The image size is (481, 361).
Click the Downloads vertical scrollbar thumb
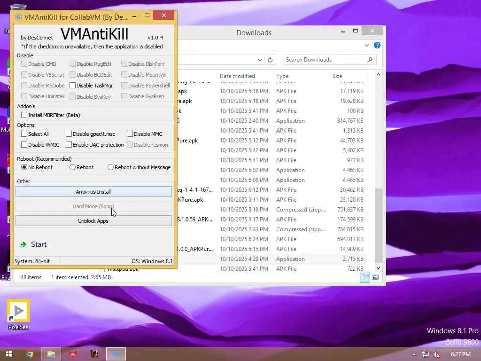pyautogui.click(x=378, y=226)
